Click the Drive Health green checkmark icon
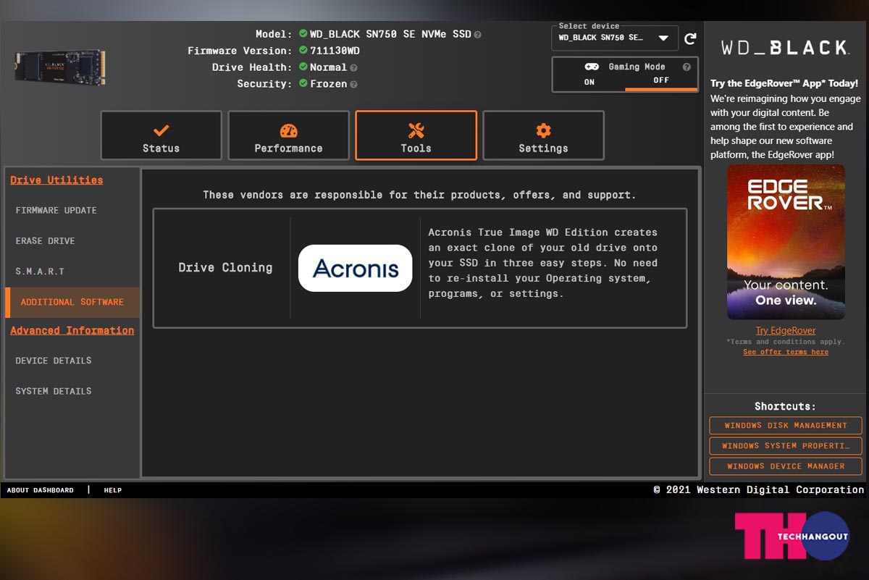 pos(303,67)
